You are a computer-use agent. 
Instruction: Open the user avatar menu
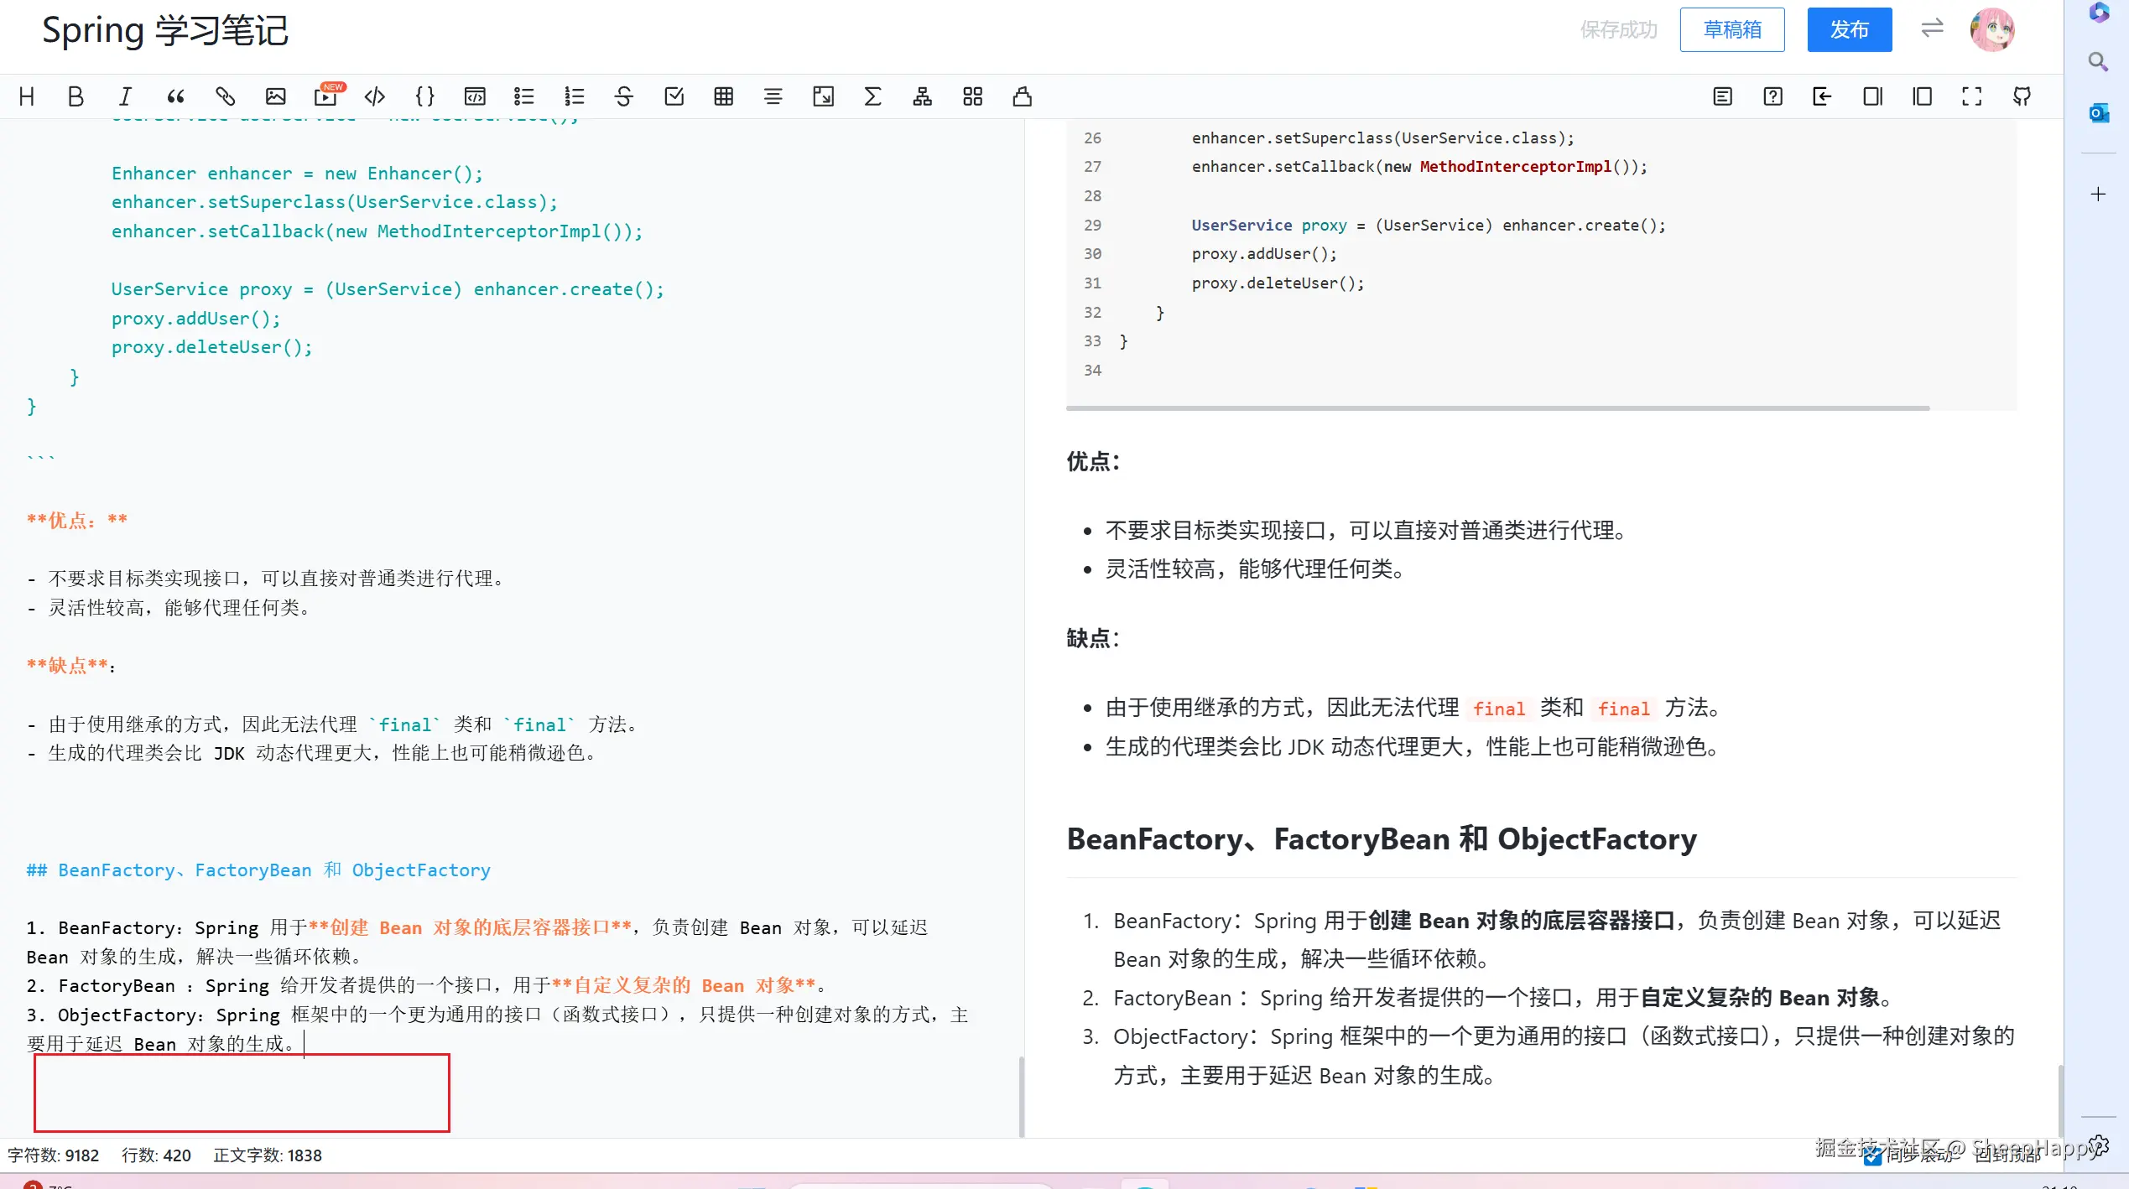[1992, 29]
